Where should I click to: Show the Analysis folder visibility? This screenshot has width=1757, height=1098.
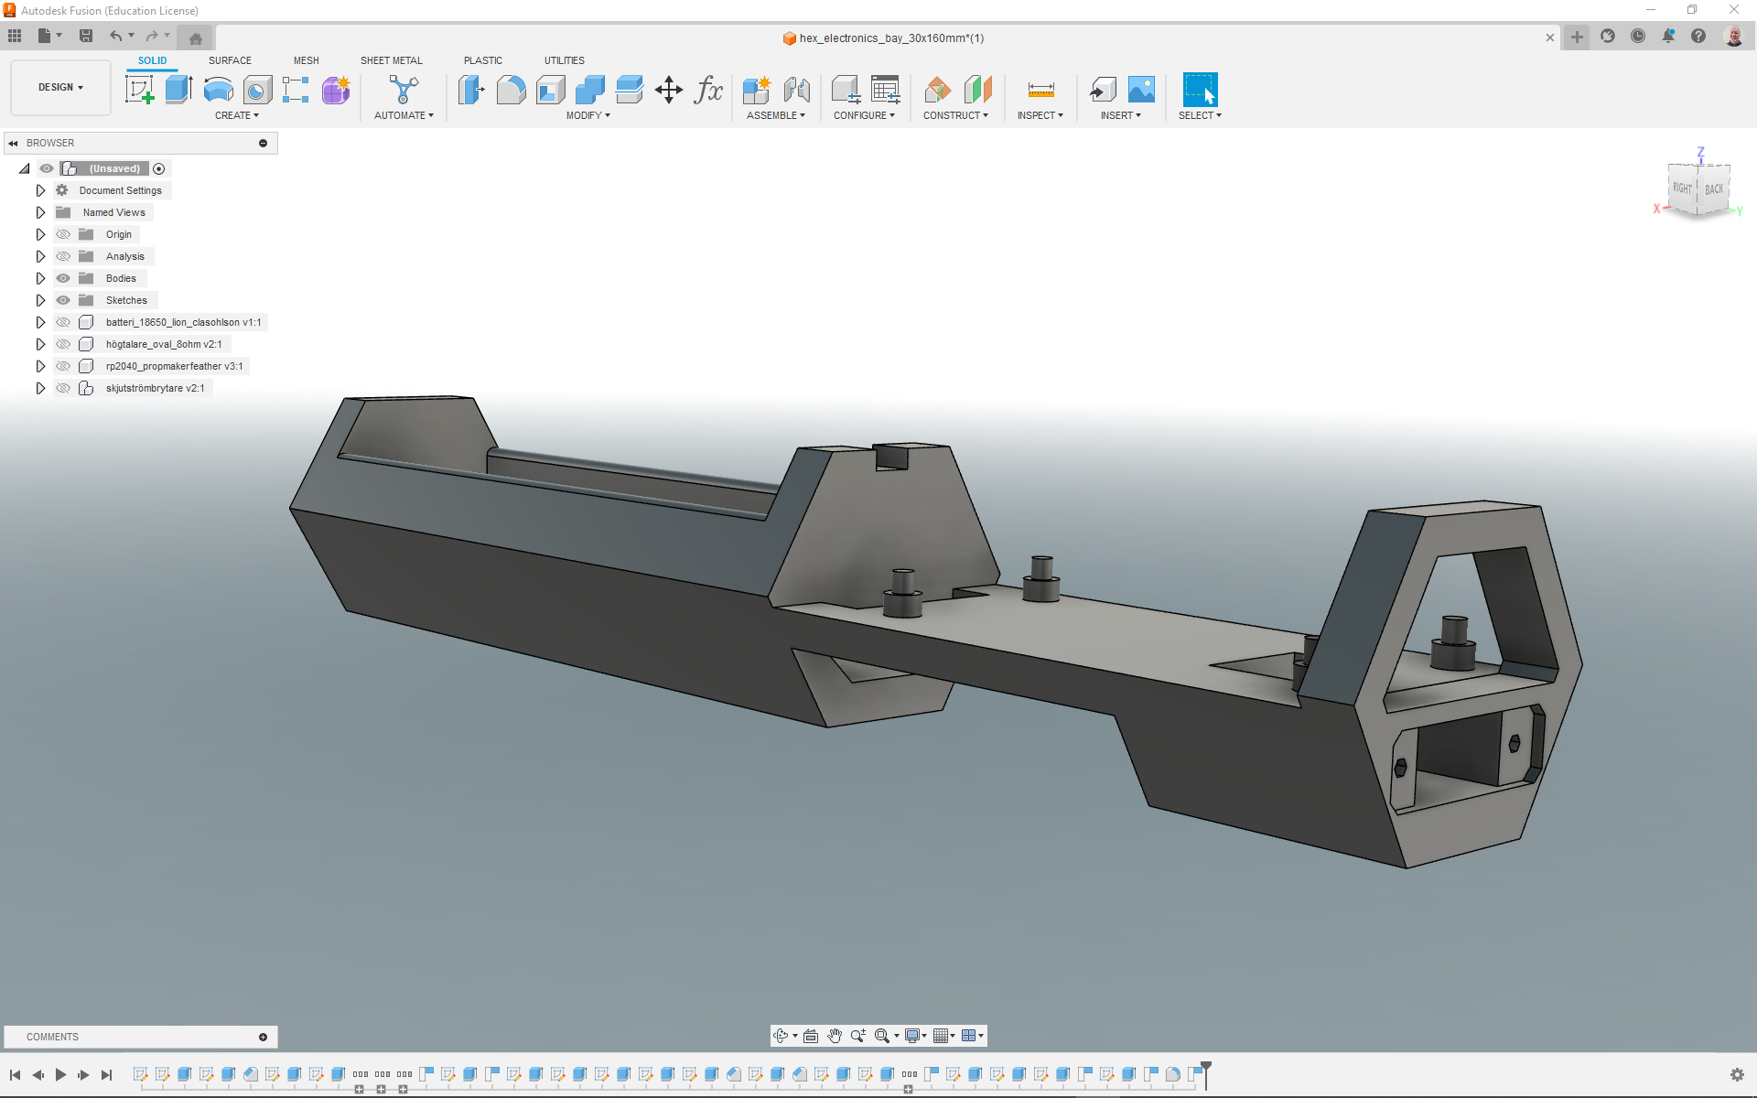tap(63, 256)
